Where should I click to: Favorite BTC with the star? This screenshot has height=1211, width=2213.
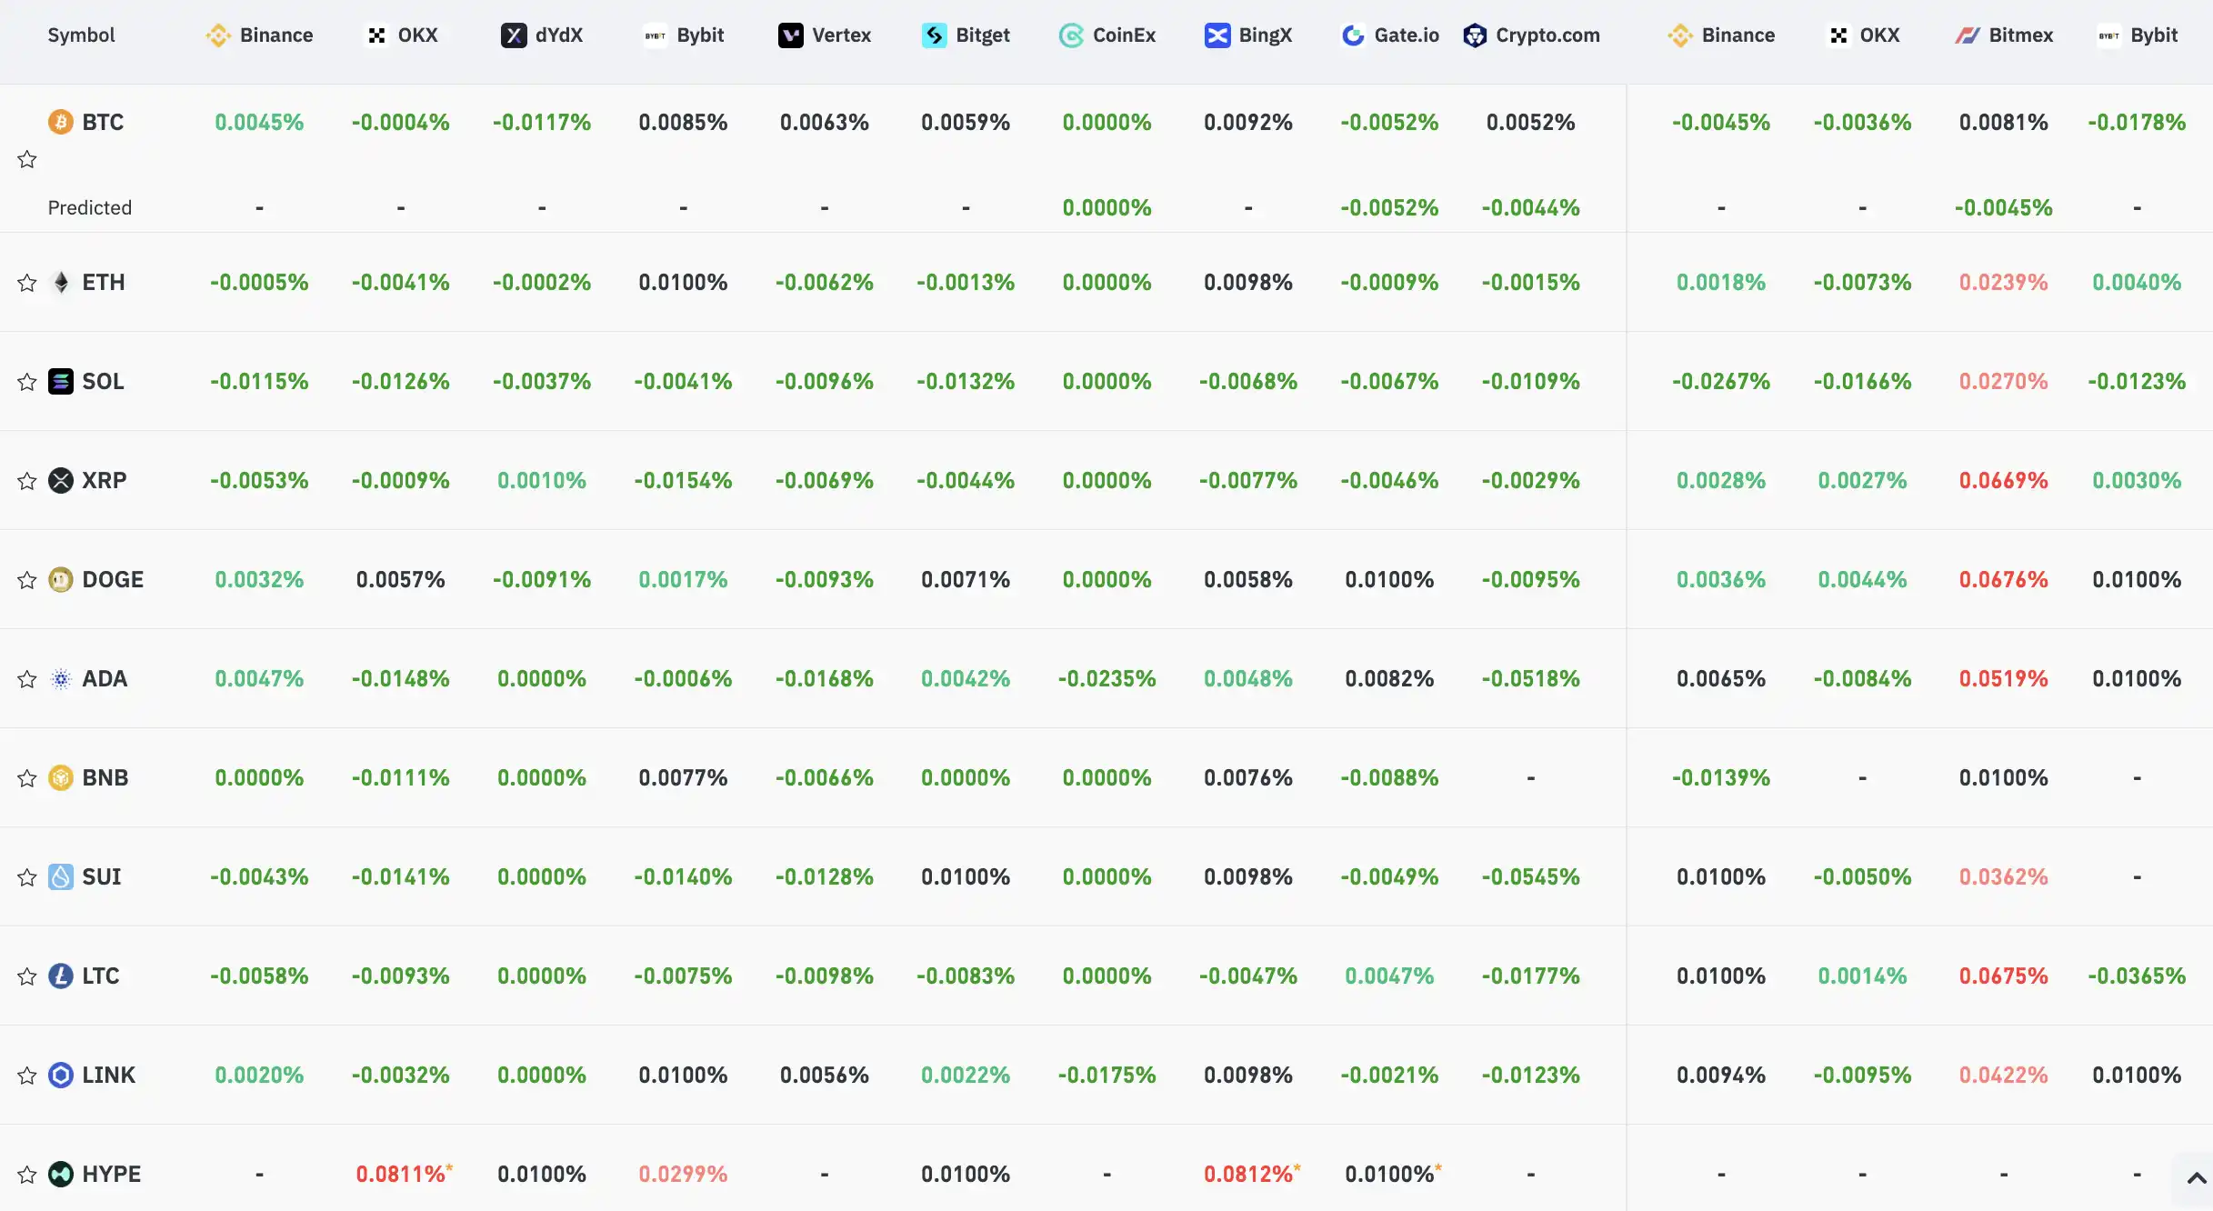pyautogui.click(x=27, y=160)
